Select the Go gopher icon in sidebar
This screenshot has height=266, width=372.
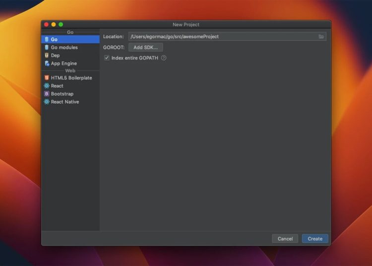coord(47,39)
